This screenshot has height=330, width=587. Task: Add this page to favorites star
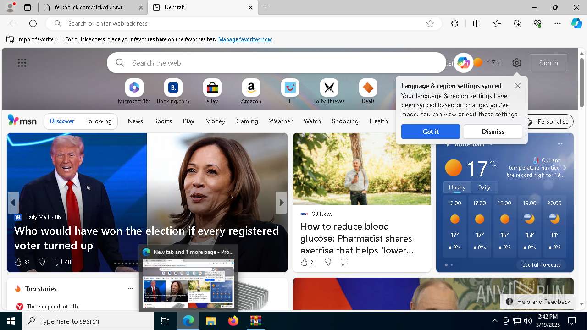coord(430,23)
